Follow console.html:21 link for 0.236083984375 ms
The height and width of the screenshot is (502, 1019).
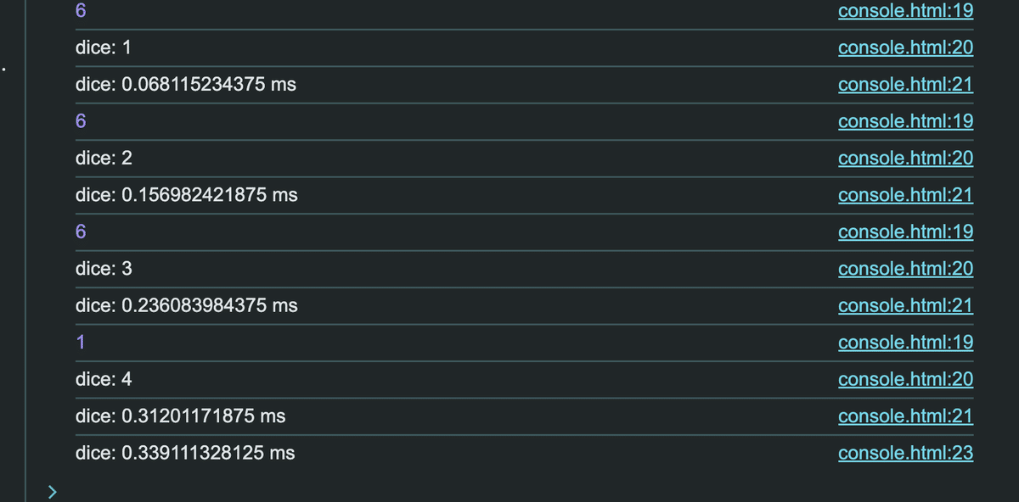[905, 305]
